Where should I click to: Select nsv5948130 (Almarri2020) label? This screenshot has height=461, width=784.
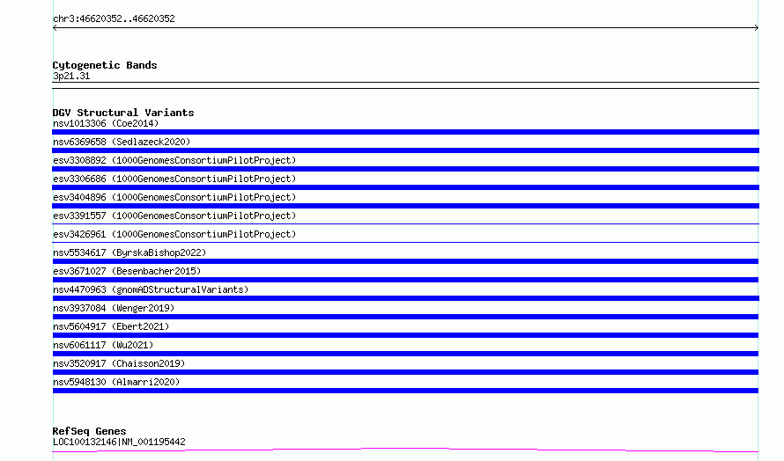(x=116, y=382)
